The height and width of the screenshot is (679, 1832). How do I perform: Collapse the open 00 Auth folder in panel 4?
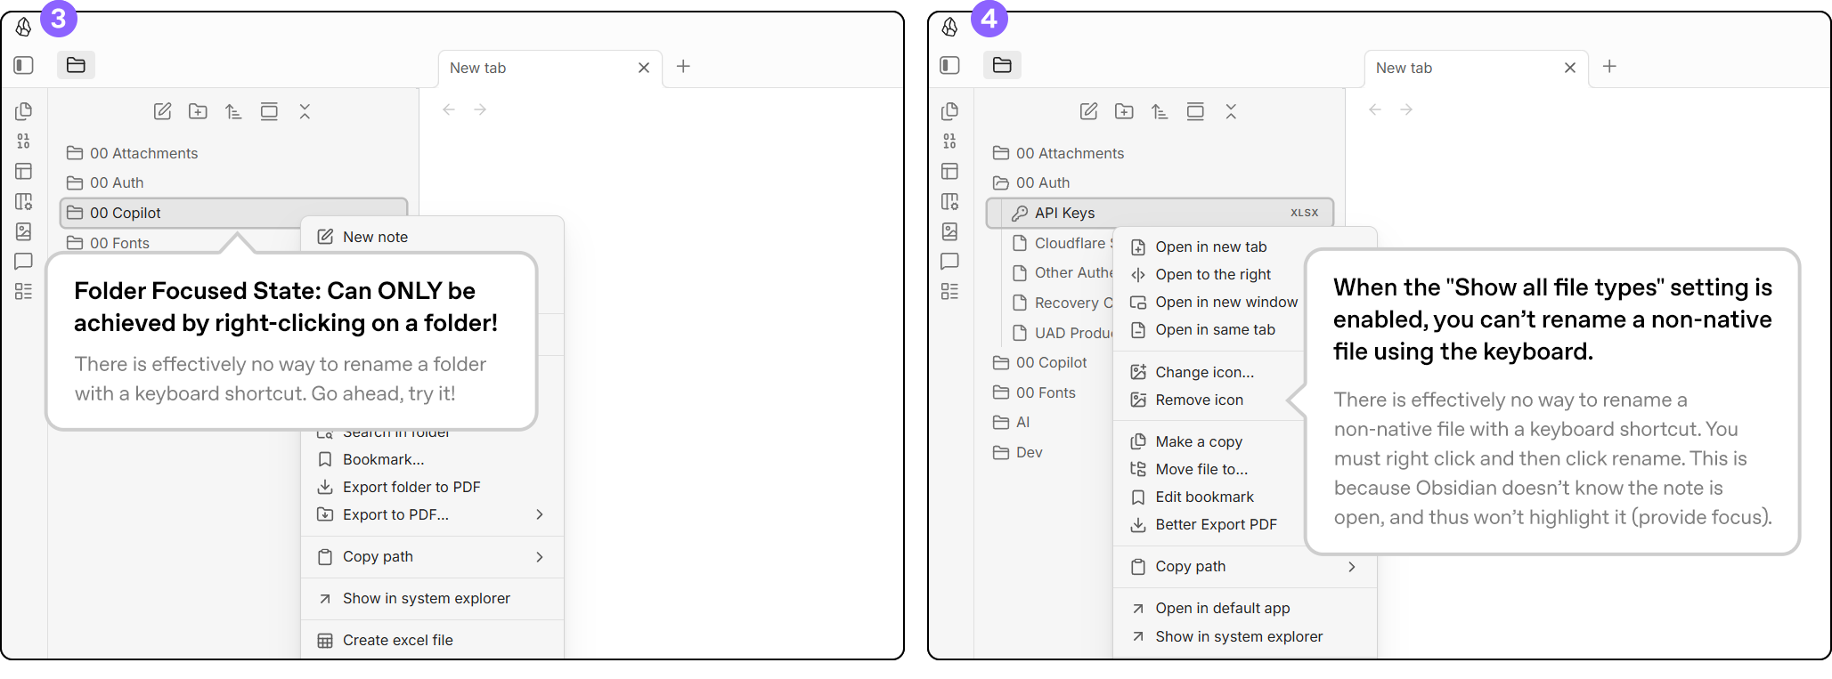1042,182
